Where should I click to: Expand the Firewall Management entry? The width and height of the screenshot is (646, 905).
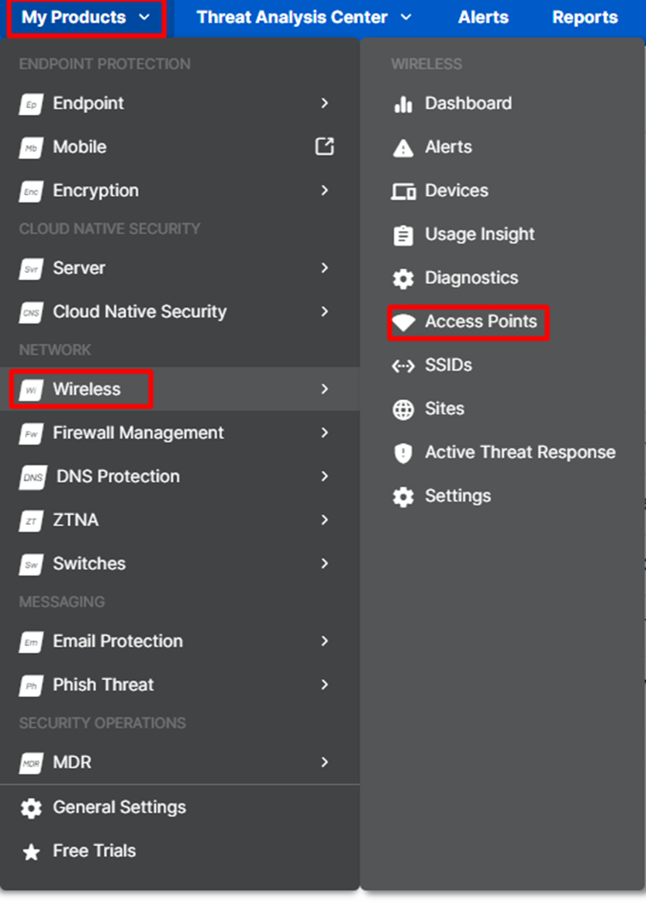(325, 433)
